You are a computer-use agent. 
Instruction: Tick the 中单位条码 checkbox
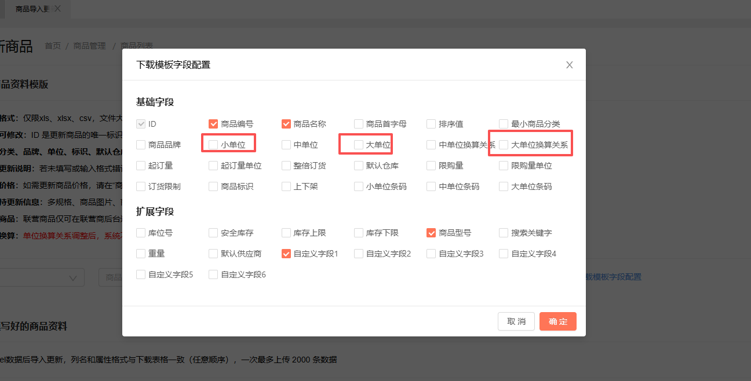431,186
